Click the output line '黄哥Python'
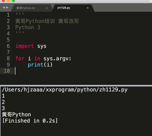The image size is (152, 136). coord(16,115)
